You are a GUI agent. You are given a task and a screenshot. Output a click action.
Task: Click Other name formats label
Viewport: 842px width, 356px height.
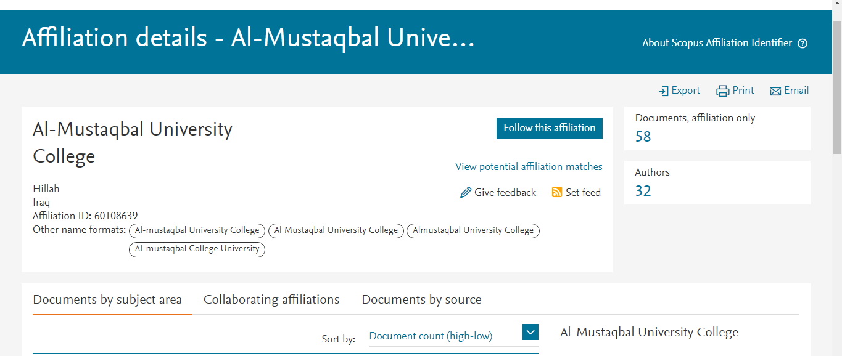click(79, 230)
